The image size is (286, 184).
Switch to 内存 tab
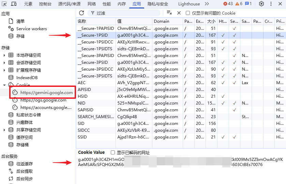(x=122, y=4)
